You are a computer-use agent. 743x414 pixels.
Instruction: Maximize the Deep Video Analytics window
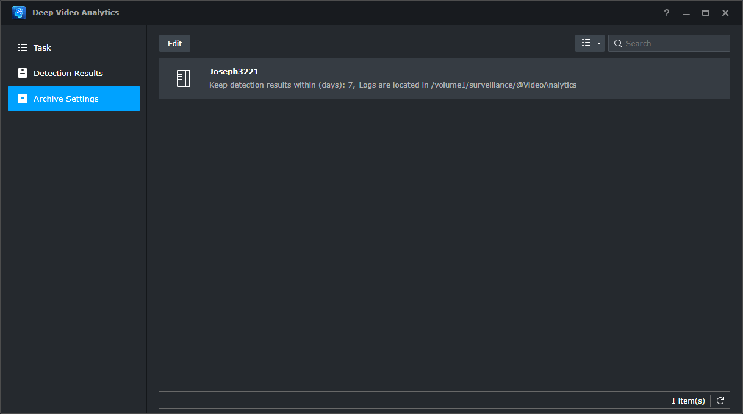[706, 13]
